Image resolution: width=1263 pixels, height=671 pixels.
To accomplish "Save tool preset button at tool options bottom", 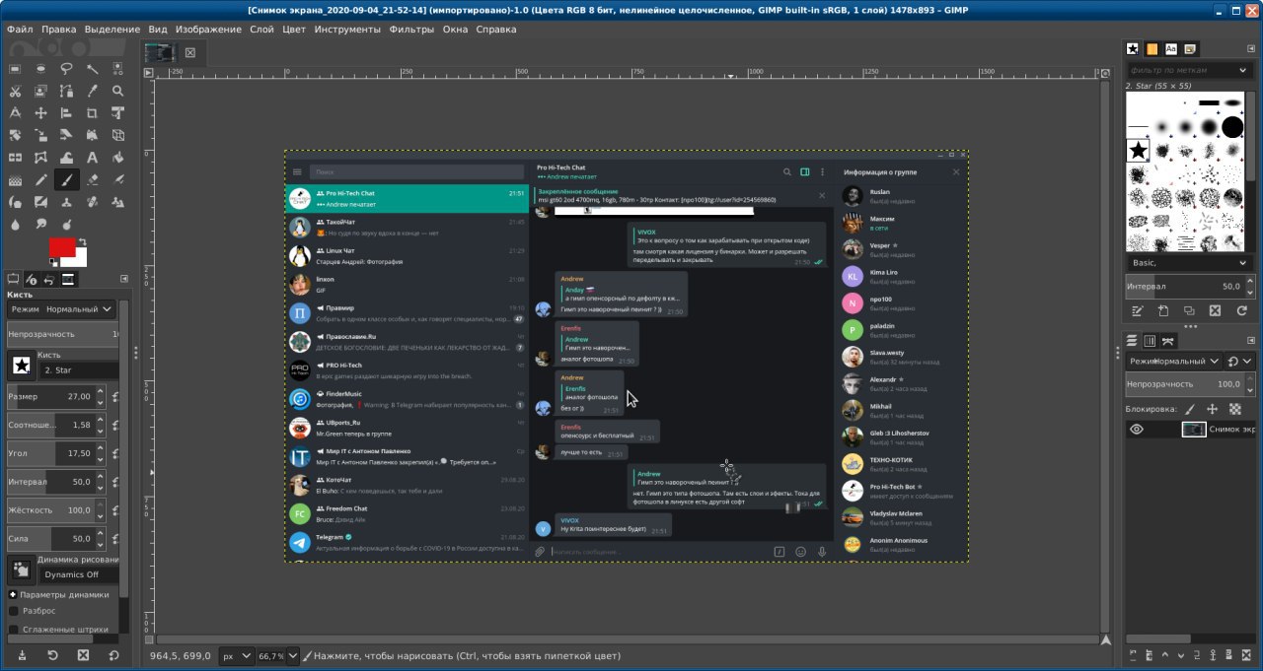I will 22,655.
